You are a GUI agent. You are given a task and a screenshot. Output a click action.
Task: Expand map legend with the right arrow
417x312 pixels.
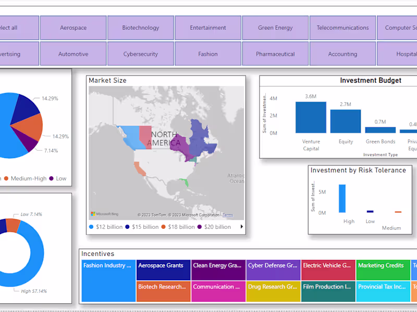(x=241, y=227)
